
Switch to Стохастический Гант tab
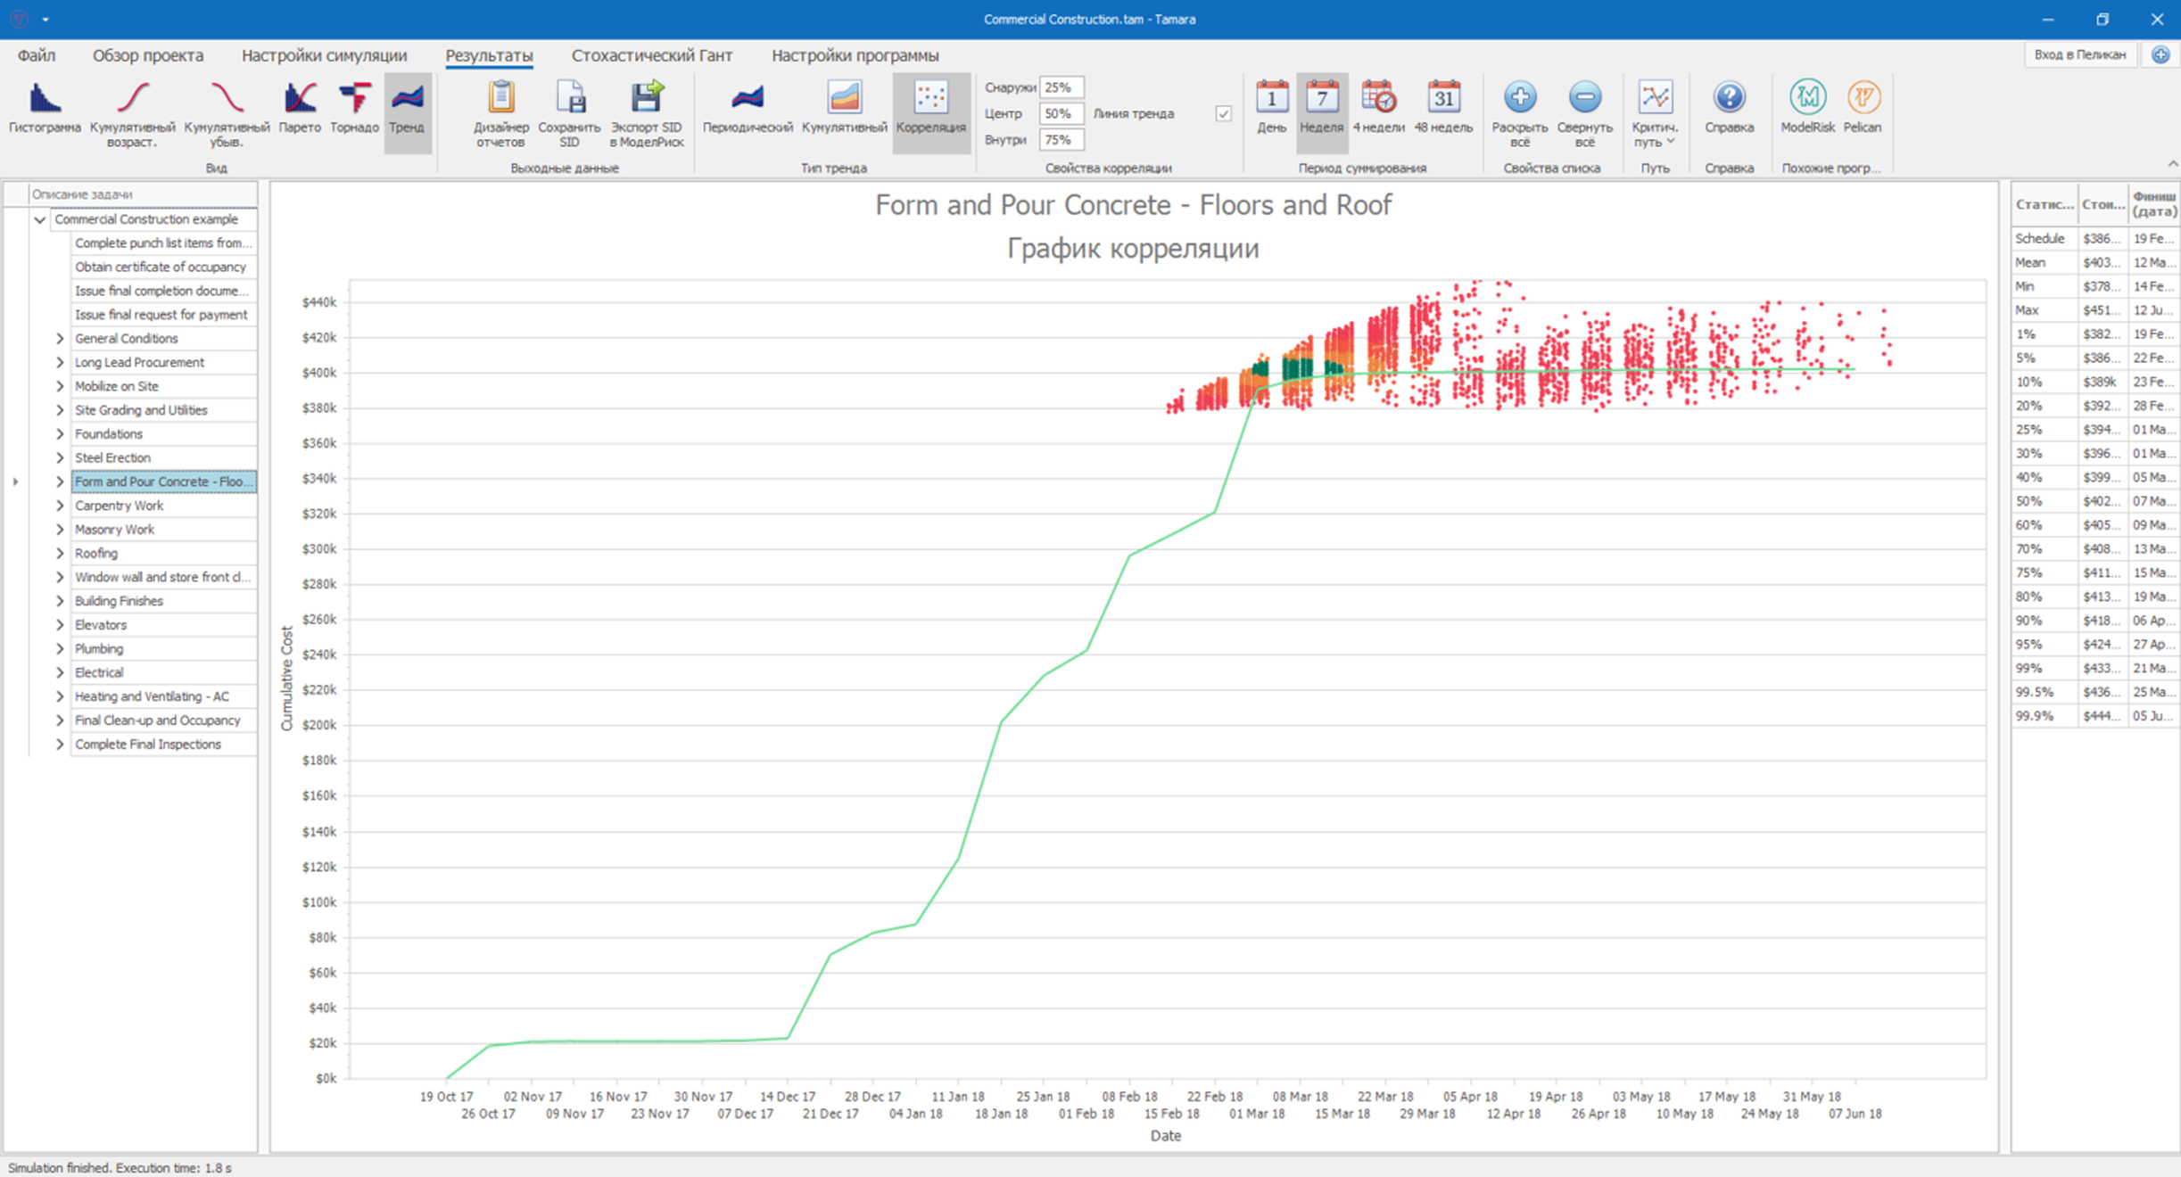(x=651, y=55)
